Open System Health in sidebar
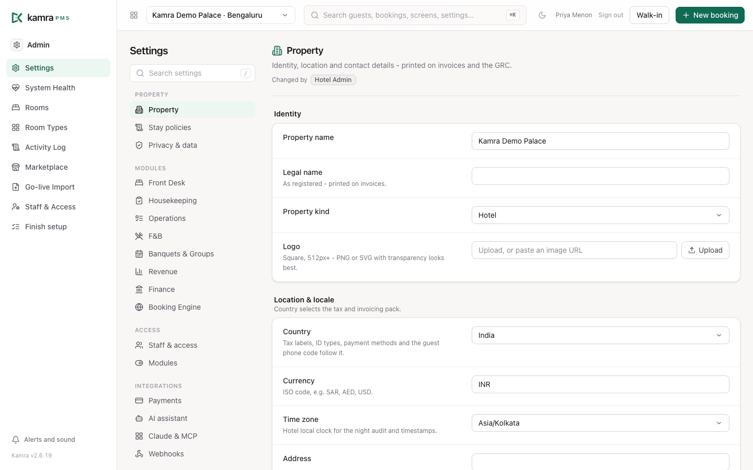The image size is (753, 470). tap(58, 88)
